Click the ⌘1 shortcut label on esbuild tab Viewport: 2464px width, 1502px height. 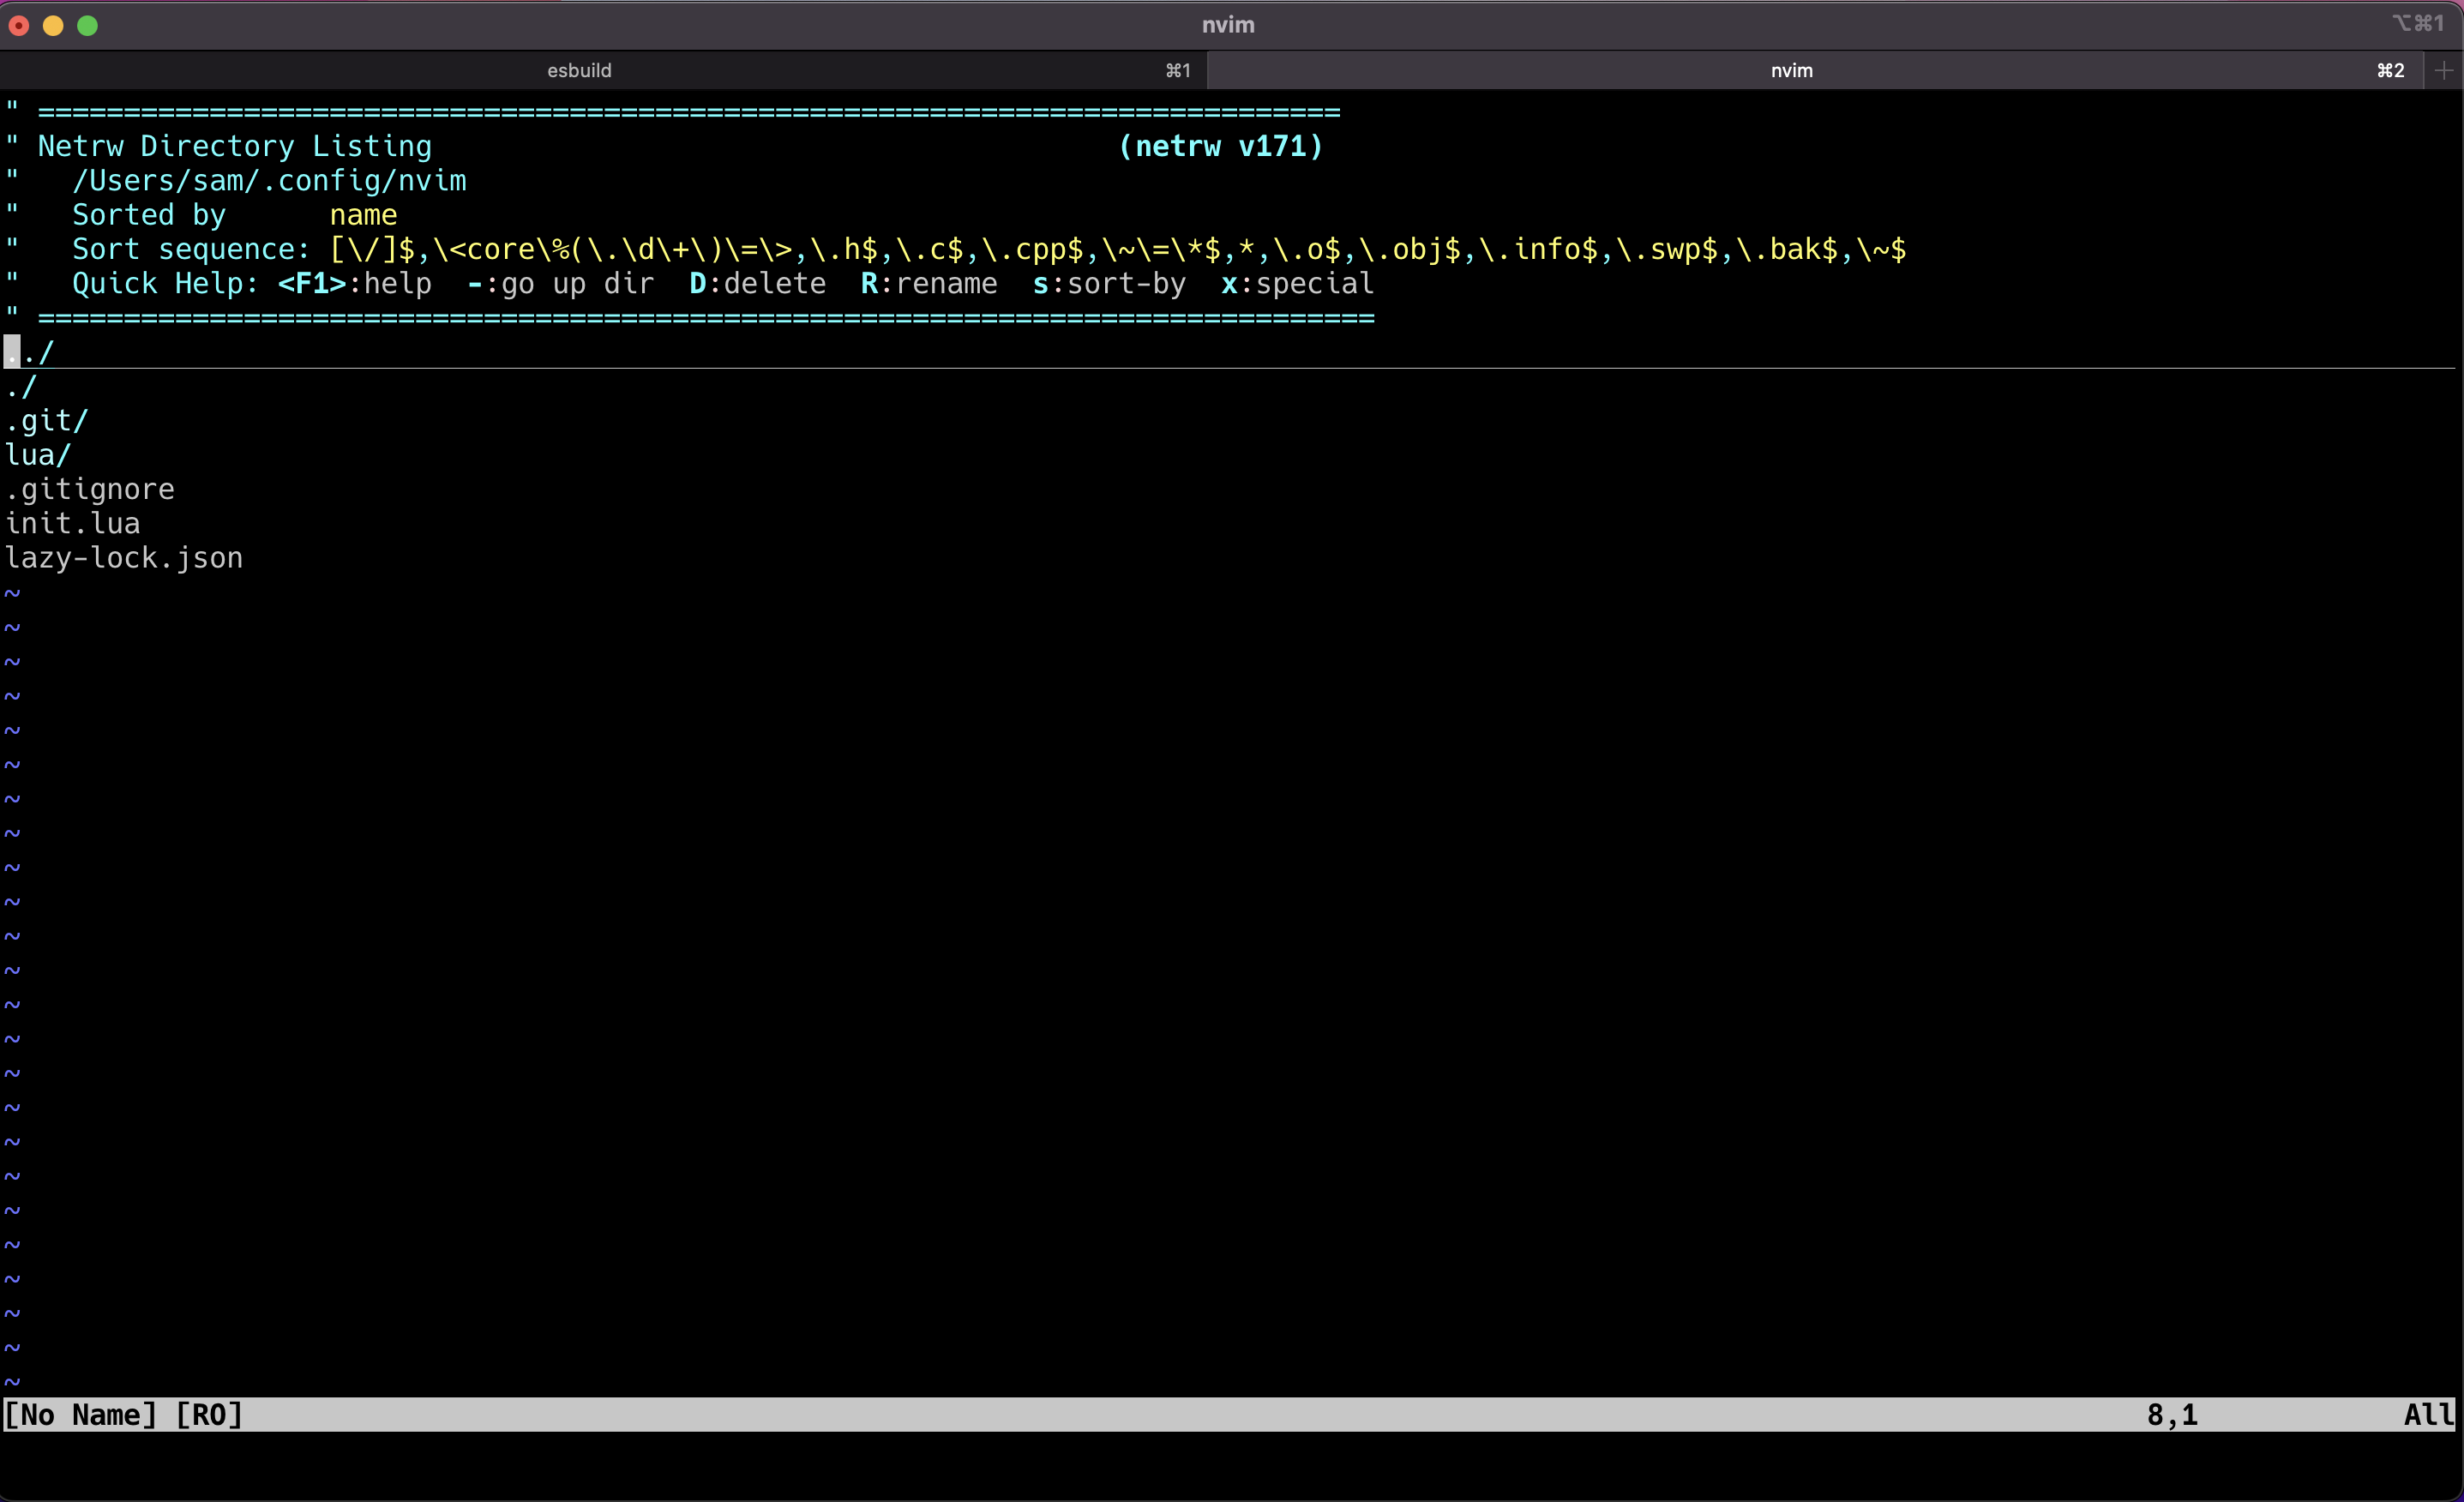click(1178, 70)
